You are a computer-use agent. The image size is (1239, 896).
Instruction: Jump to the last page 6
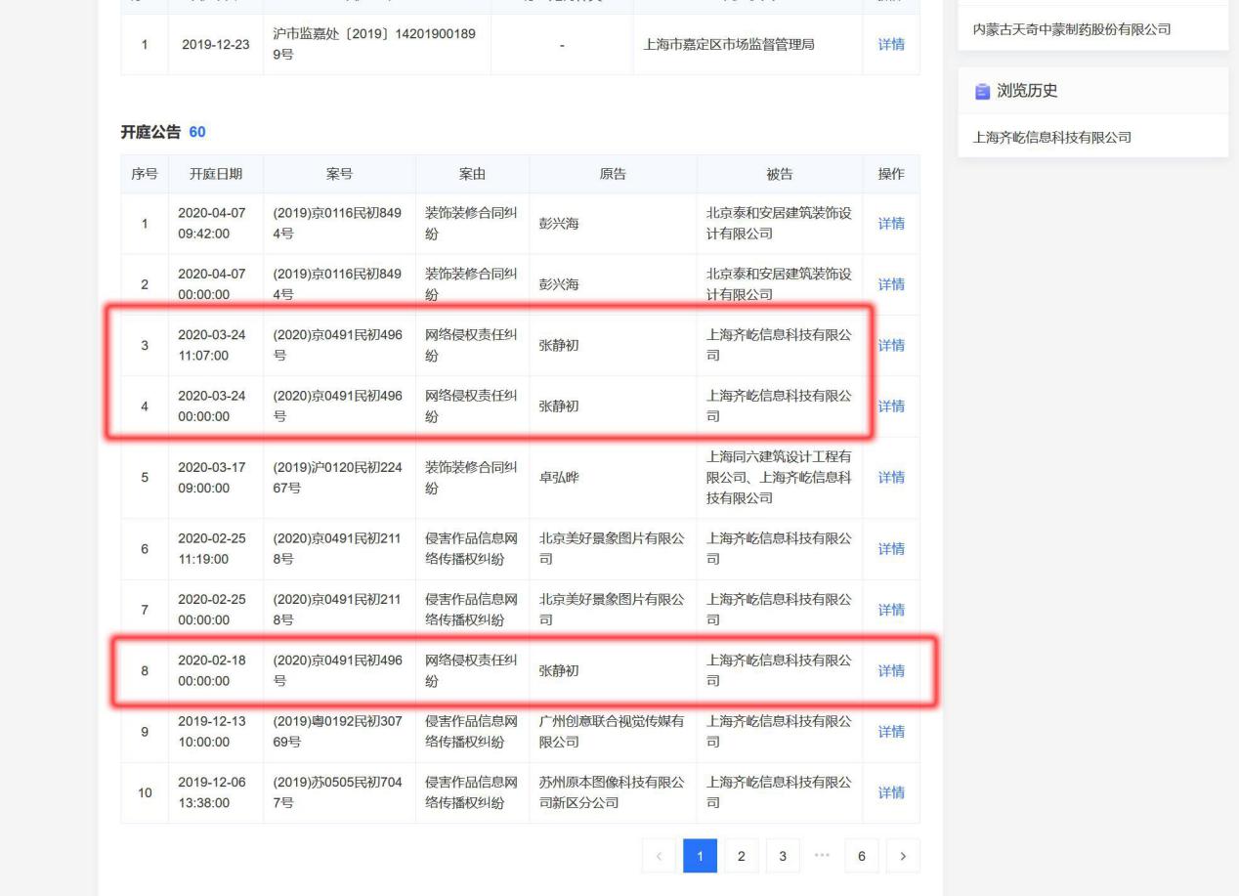click(862, 855)
